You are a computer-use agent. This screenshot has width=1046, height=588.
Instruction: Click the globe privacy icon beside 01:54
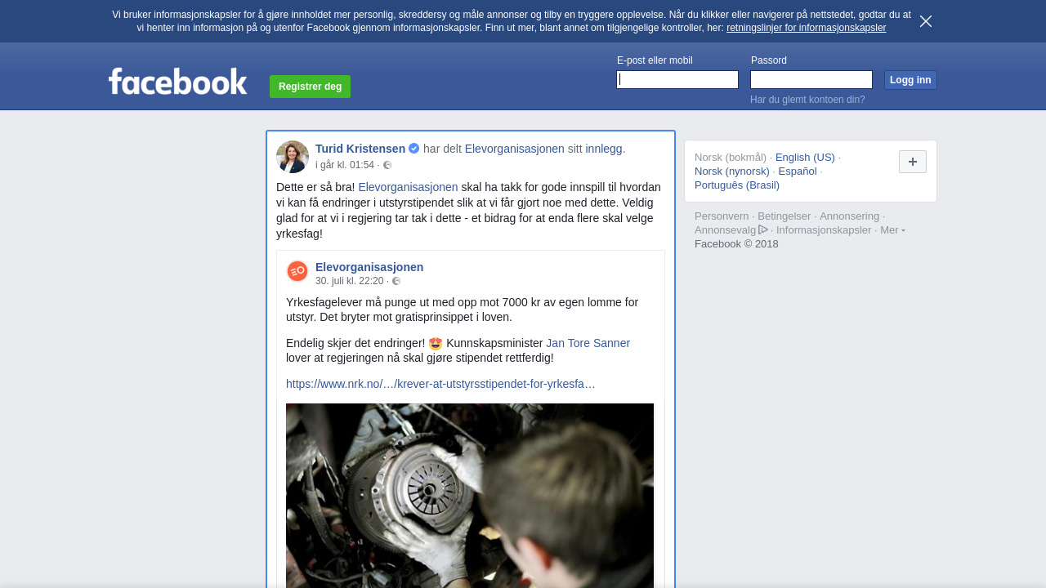387,165
